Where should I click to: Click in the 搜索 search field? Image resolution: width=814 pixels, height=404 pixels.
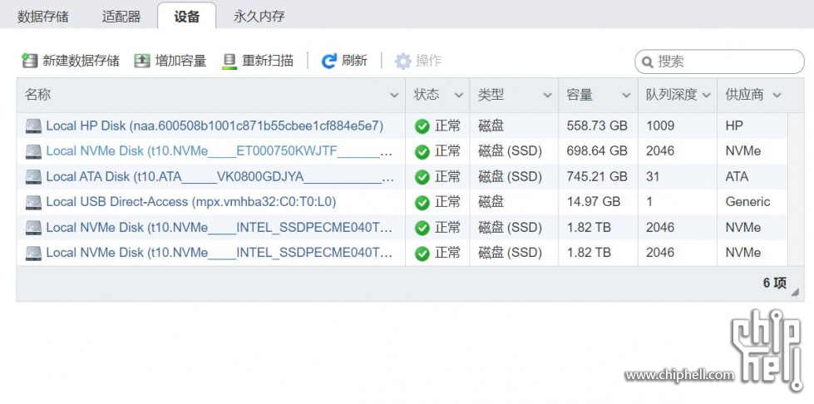719,62
